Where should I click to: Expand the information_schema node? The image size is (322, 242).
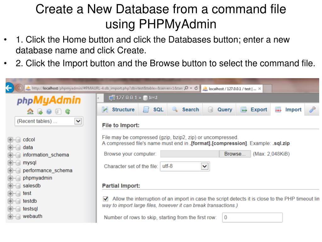coord(10,155)
